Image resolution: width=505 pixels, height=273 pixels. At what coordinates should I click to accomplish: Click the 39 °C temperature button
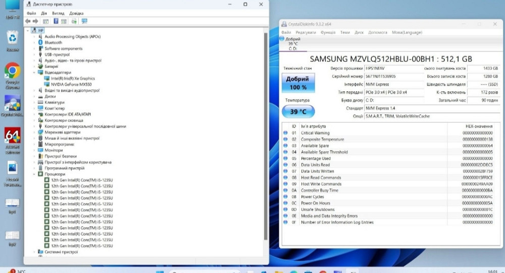click(x=298, y=111)
